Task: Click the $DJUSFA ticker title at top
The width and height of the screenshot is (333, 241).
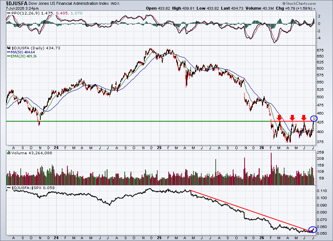Action: [x=17, y=3]
